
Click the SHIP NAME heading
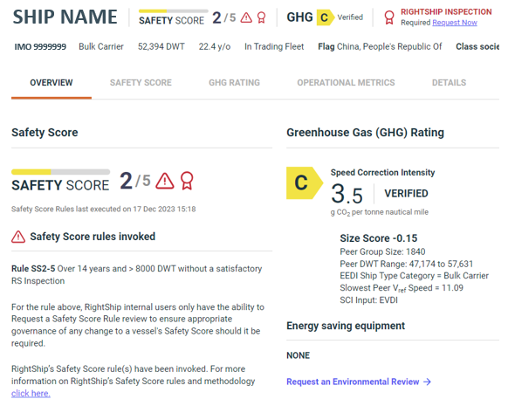point(65,17)
